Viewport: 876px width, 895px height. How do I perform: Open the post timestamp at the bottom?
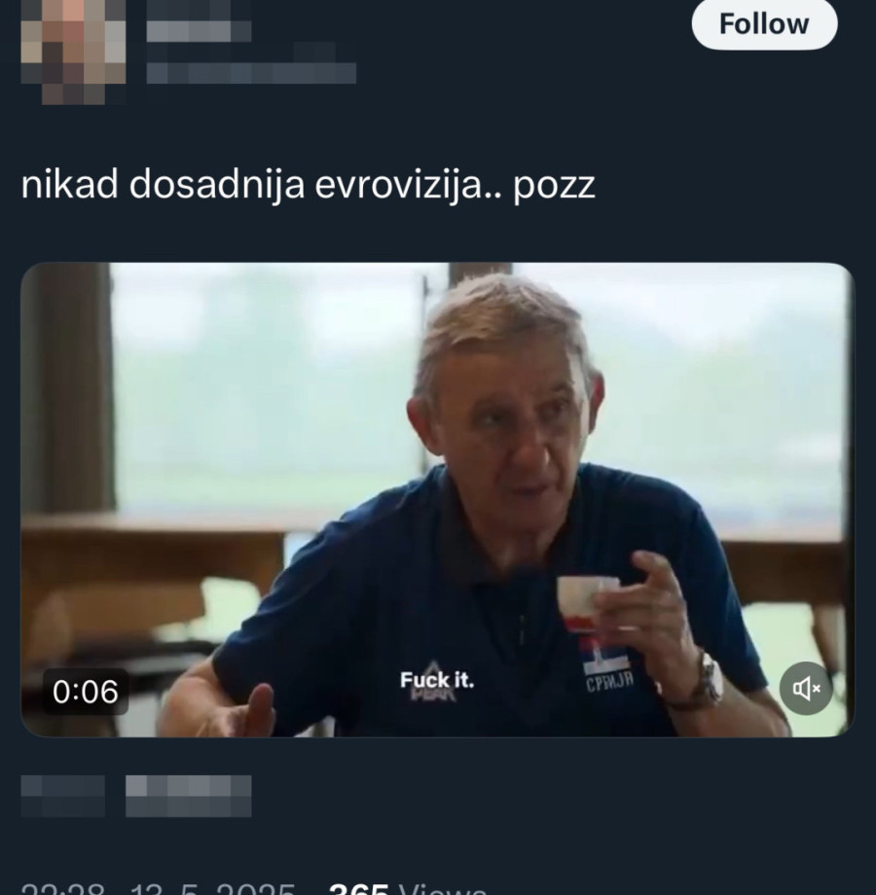tap(158, 888)
